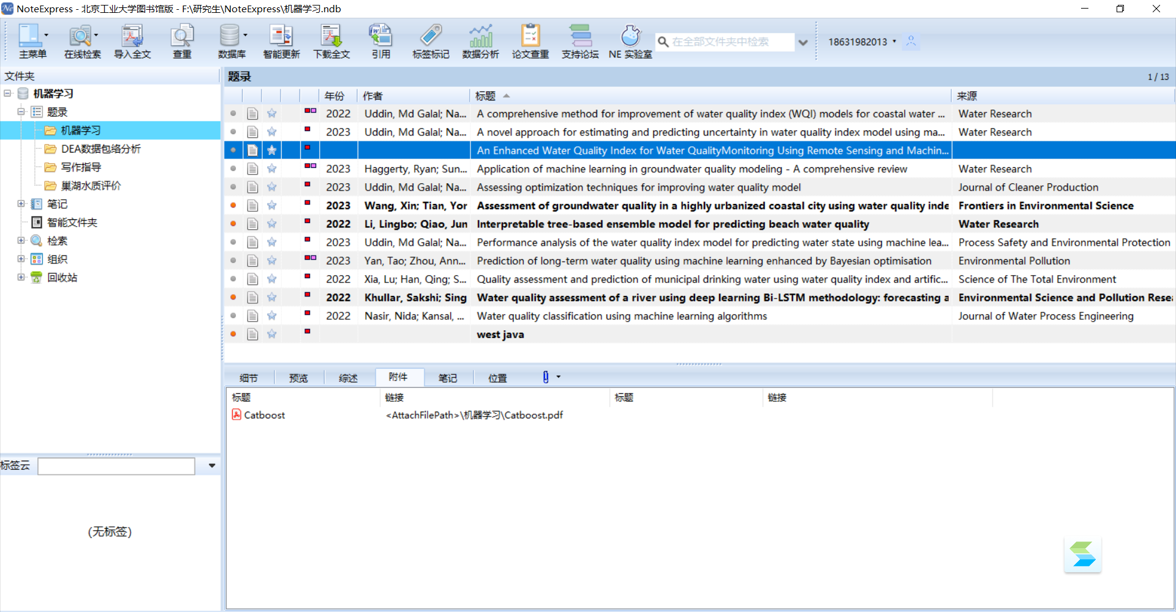Click the red-magenta flag of Haggerty, Ryan row
Screen dimensions: 1176x612
point(310,166)
